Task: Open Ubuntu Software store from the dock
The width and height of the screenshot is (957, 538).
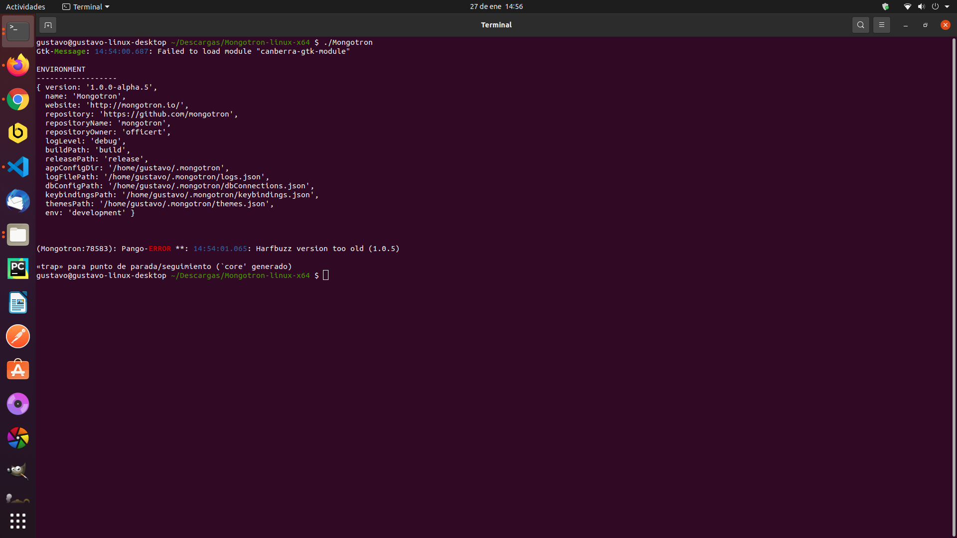Action: 18,370
